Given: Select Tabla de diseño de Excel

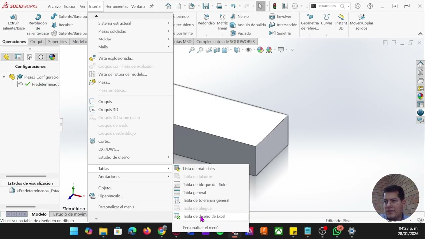Looking at the screenshot, I should tap(211, 216).
